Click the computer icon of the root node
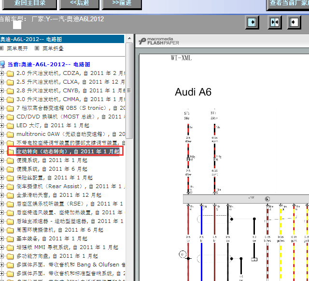The height and width of the screenshot is (281, 309). pyautogui.click(x=2, y=64)
